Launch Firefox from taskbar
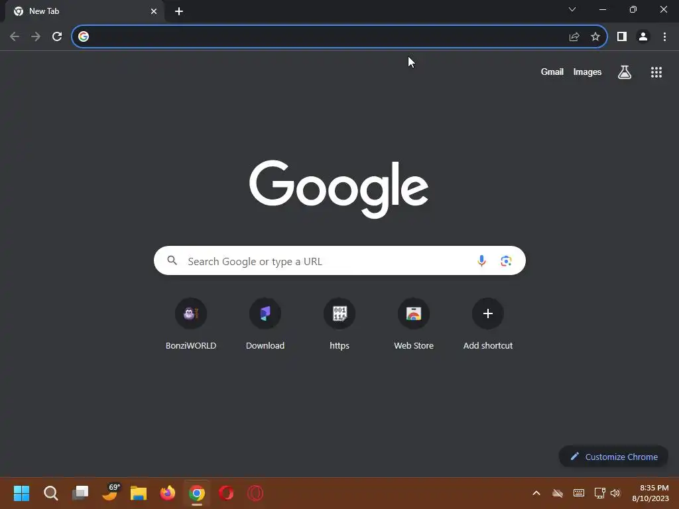 [x=168, y=493]
